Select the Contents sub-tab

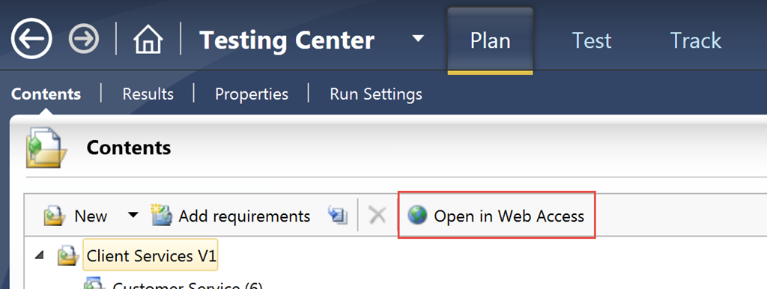tap(46, 94)
